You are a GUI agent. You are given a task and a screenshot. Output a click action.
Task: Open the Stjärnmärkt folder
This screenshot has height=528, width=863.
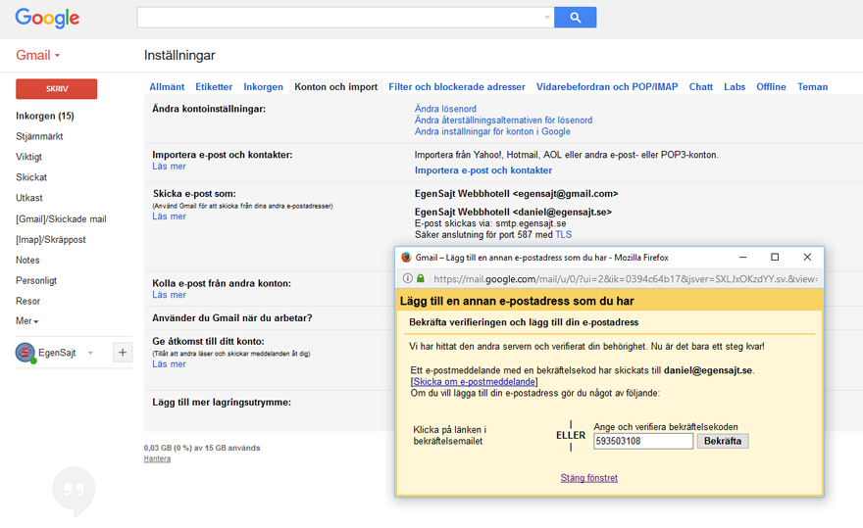(x=39, y=136)
